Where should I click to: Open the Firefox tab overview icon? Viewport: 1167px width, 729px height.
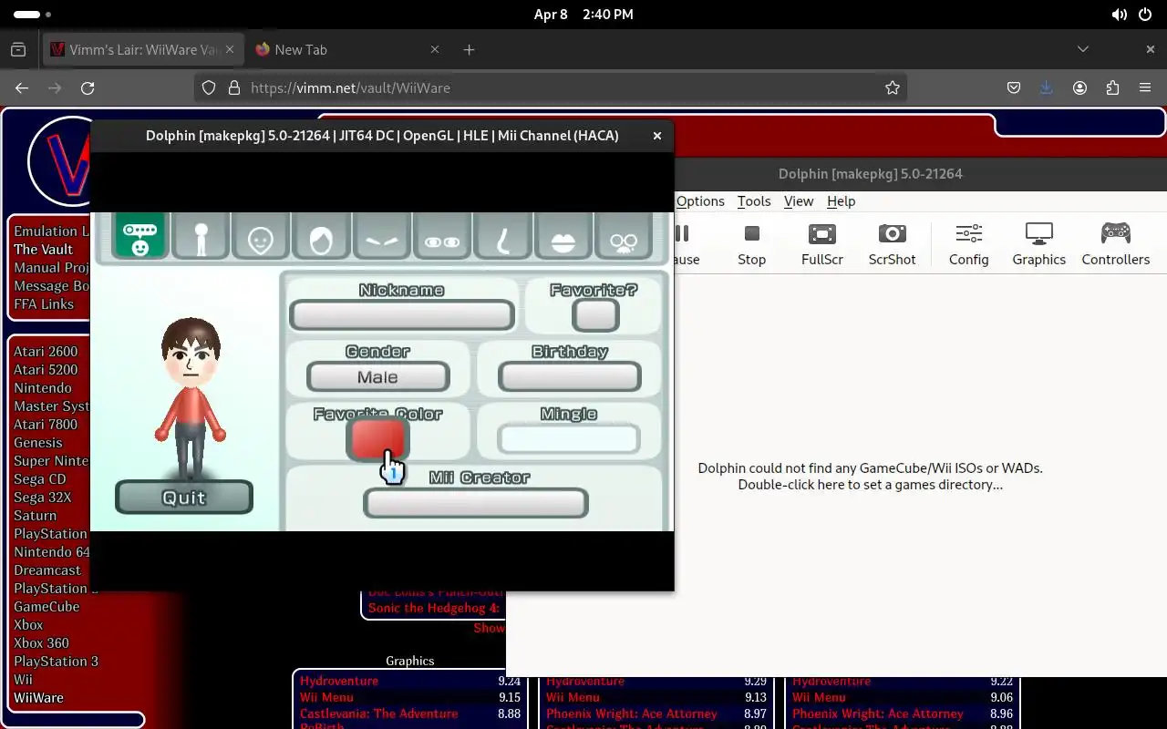[x=18, y=49]
